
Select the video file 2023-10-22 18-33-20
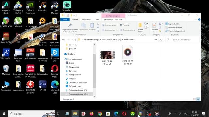coord(107,58)
